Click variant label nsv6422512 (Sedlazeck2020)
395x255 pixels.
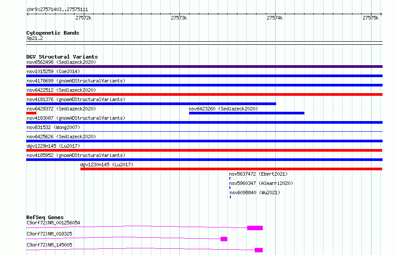(x=61, y=90)
